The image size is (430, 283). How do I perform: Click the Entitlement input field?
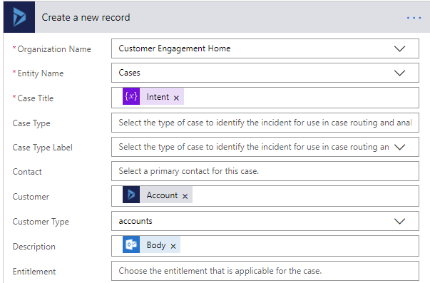coord(265,271)
